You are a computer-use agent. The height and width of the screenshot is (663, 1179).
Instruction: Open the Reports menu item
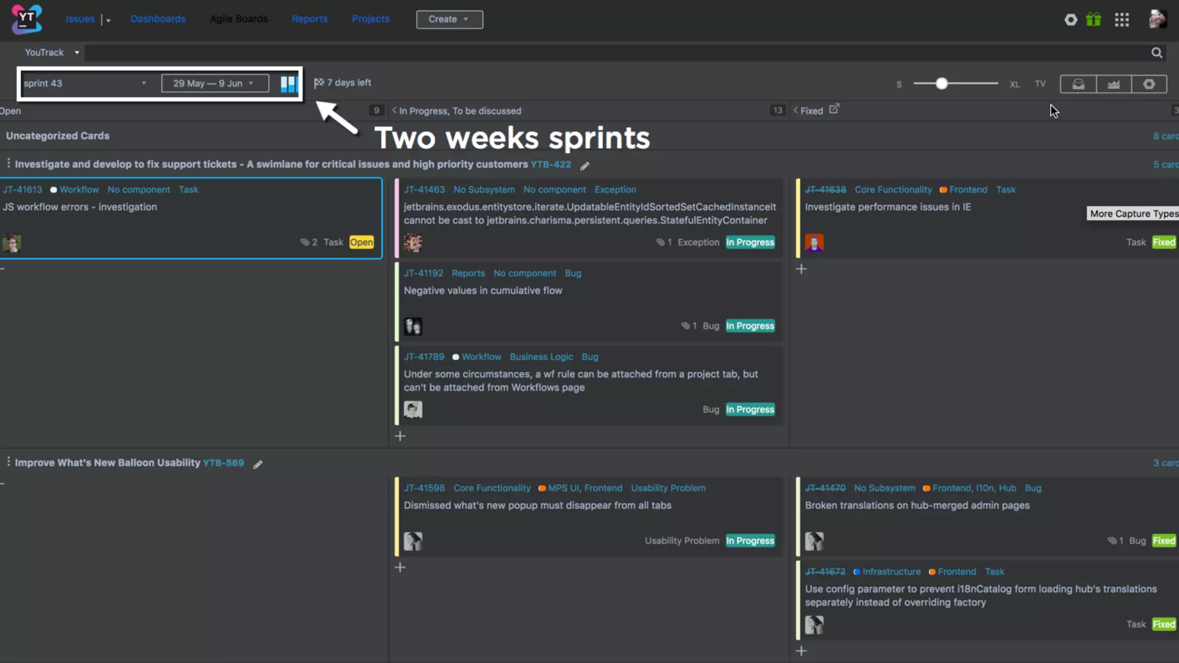point(309,19)
